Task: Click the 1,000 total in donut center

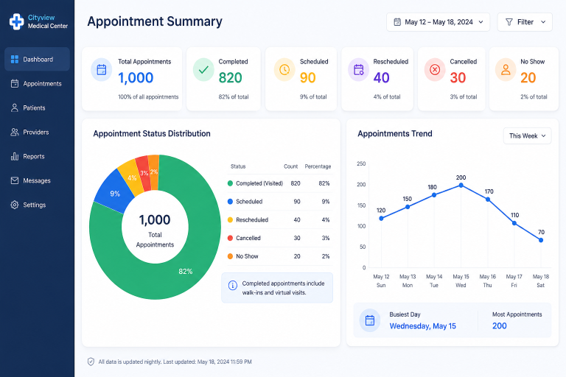Action: pos(155,219)
